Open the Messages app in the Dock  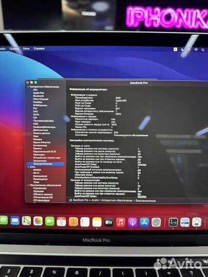(4, 220)
